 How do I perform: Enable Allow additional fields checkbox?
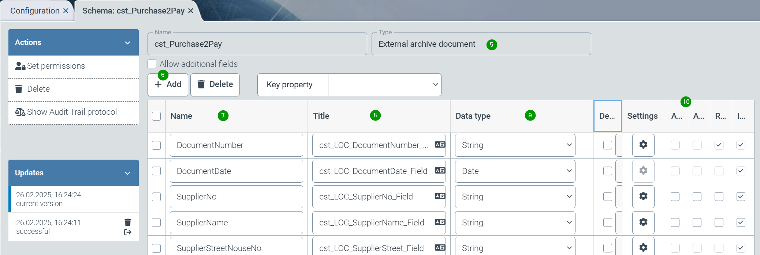point(152,64)
